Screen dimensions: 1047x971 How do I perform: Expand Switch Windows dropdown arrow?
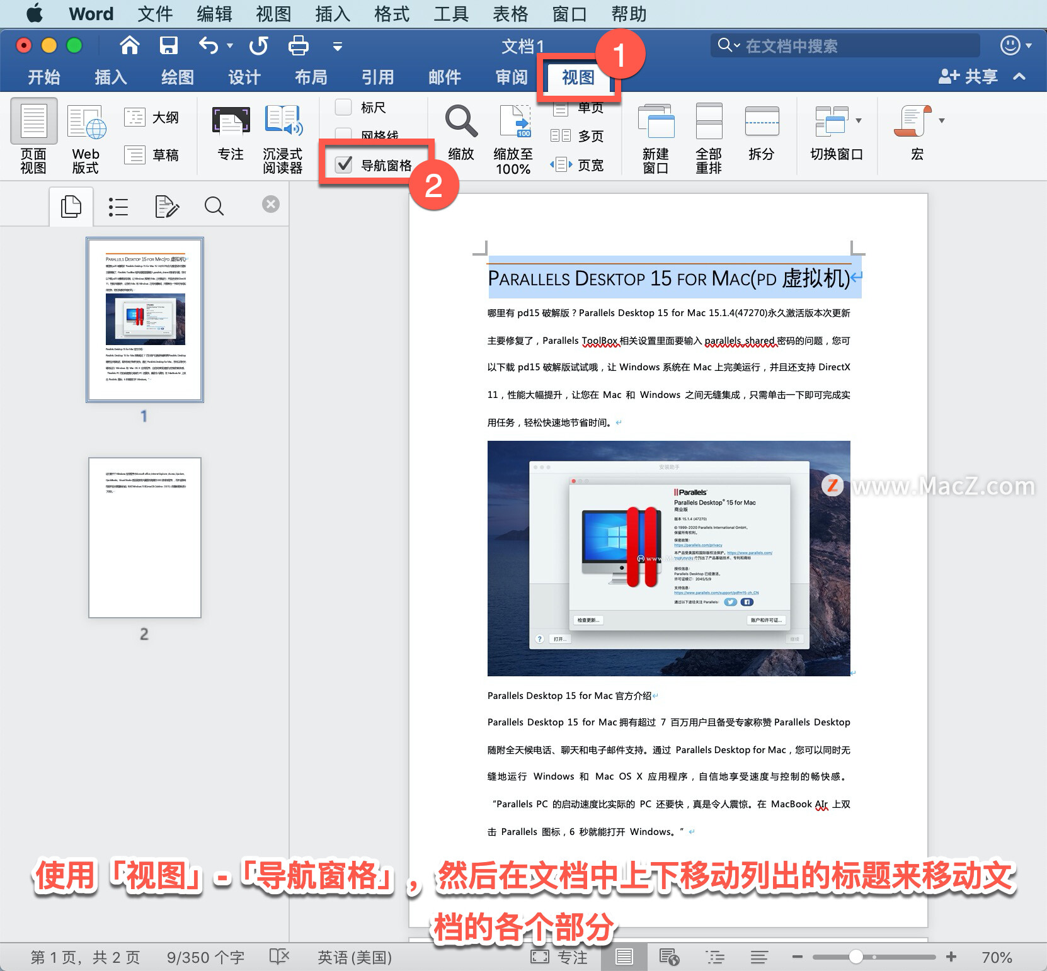[x=859, y=120]
